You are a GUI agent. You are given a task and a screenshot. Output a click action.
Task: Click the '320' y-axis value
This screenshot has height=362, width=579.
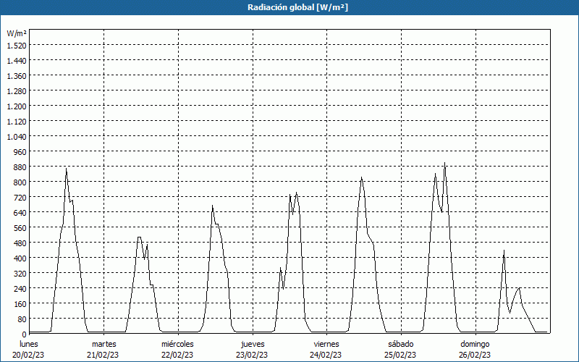coord(20,274)
